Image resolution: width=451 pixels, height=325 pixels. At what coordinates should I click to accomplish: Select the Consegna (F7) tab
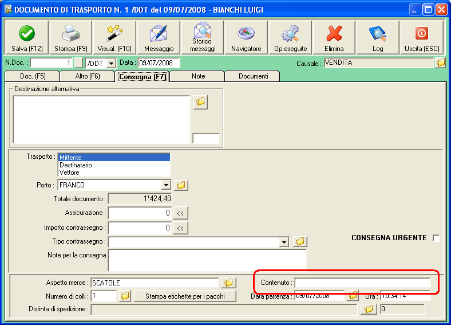coord(143,77)
